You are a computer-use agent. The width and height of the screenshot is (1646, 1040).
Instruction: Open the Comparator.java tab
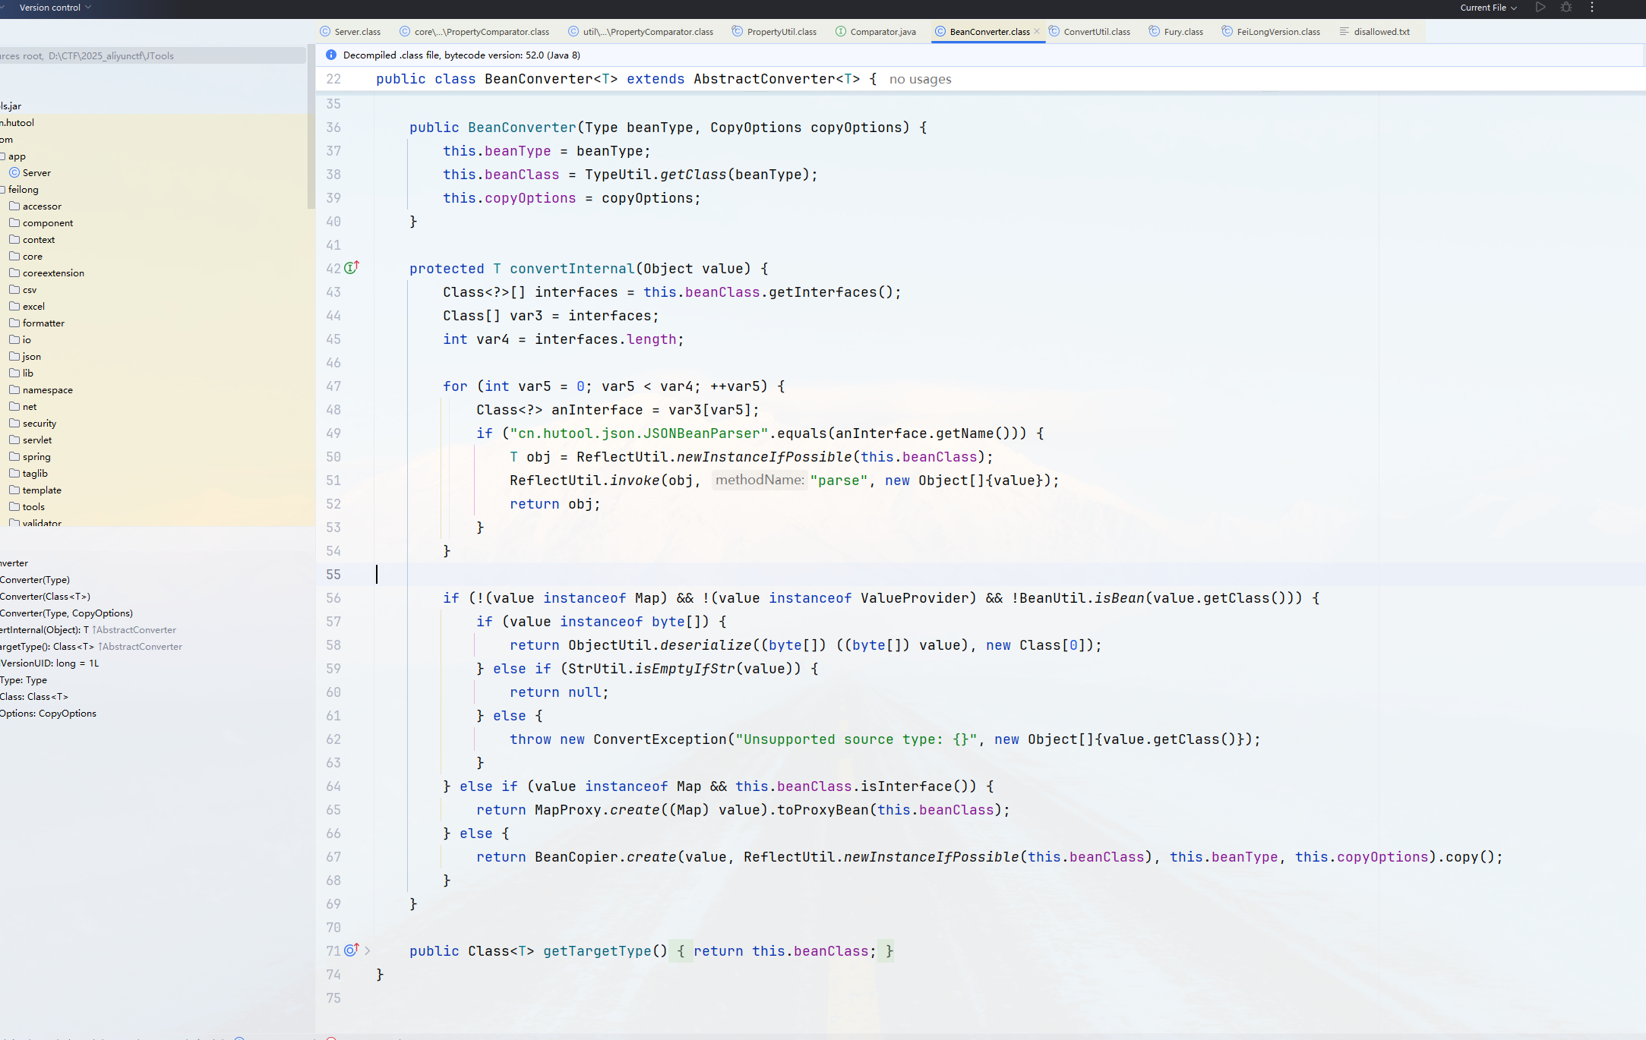point(875,31)
